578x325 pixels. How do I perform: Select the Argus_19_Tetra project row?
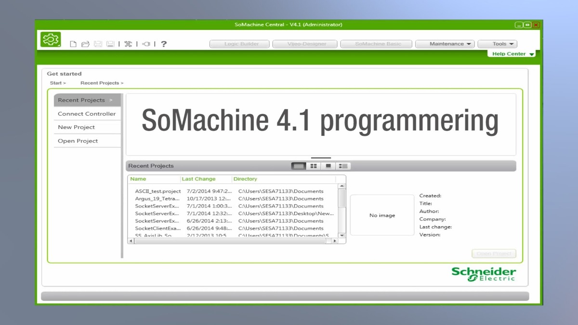pos(233,198)
